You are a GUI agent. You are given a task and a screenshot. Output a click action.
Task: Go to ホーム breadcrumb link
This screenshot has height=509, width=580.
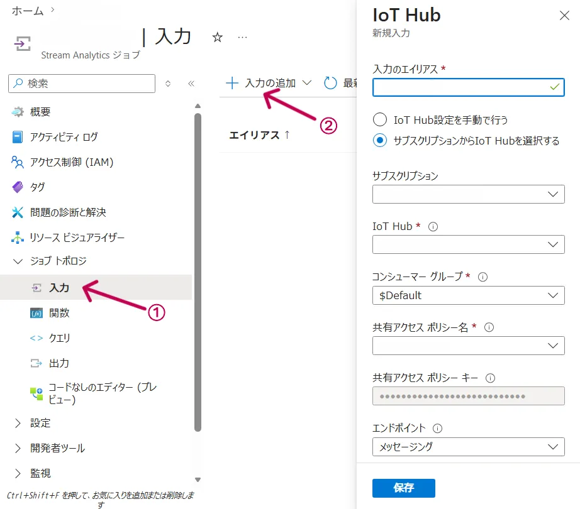pyautogui.click(x=28, y=11)
